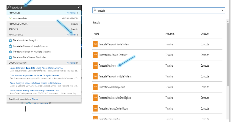Viewport: 231px width, 122px height.
Task: Open Azure Analysis Services tutorial lesson 2 doc
Action: coord(35,83)
